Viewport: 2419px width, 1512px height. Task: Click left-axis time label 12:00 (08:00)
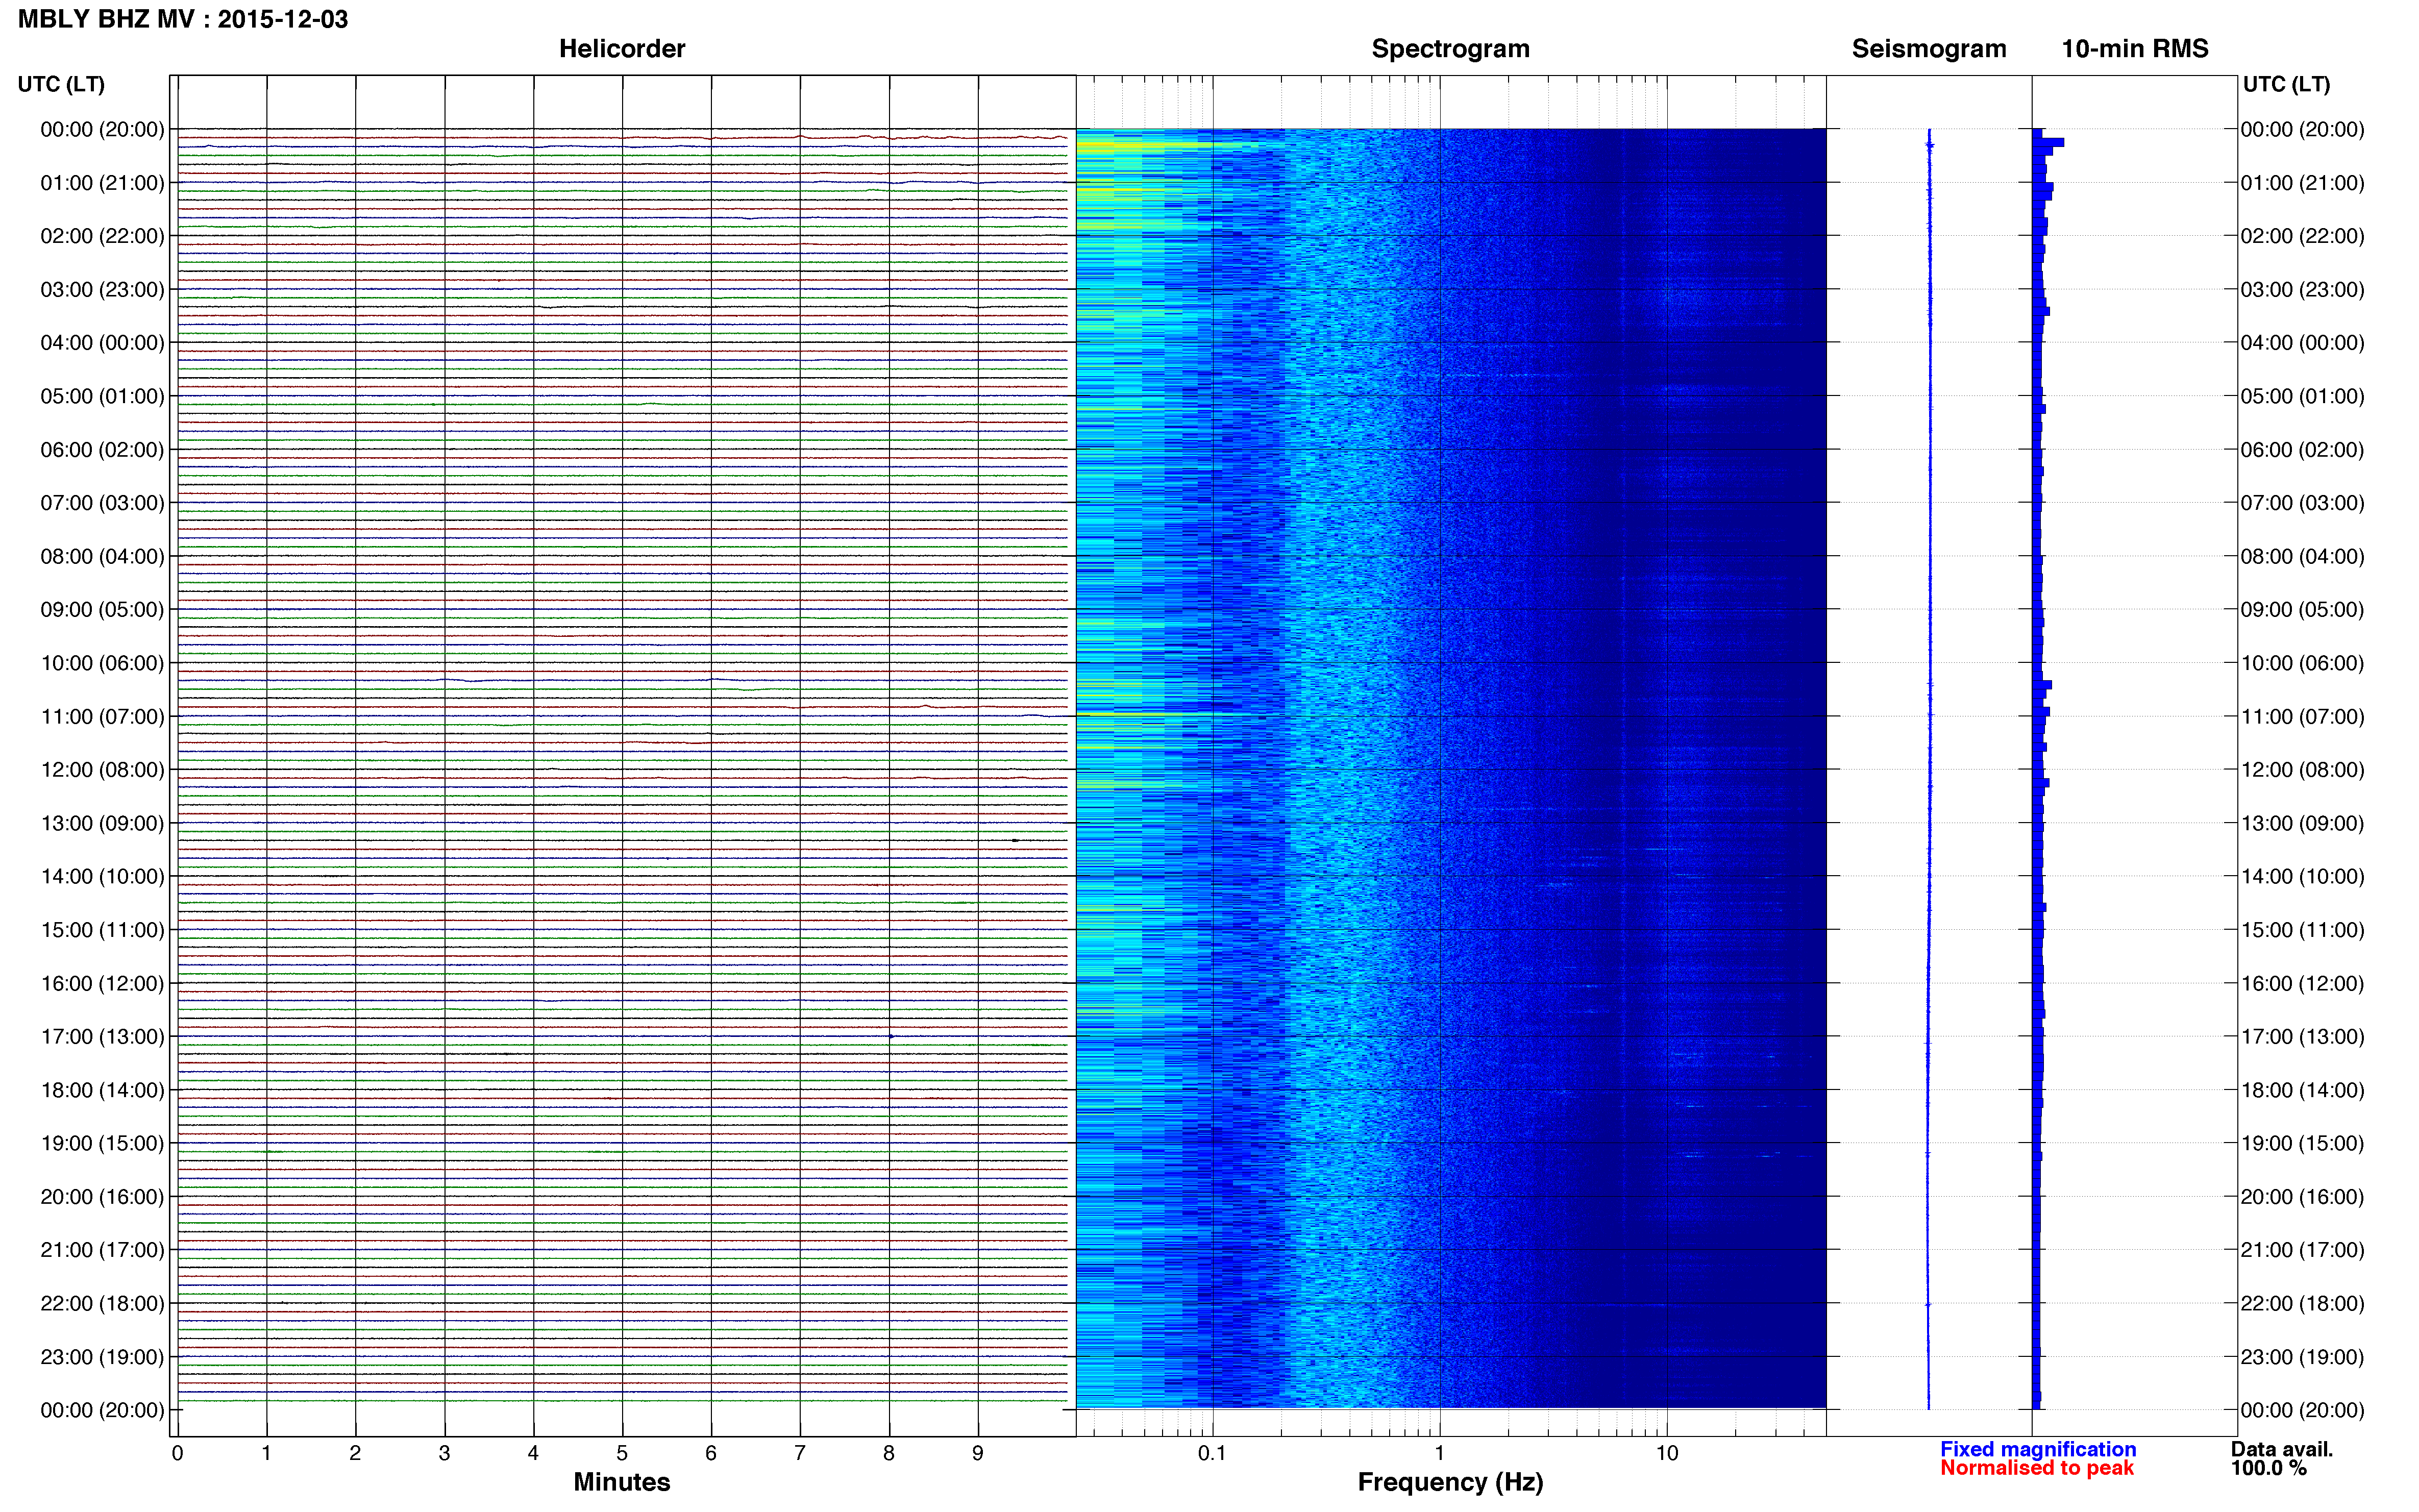pyautogui.click(x=102, y=770)
